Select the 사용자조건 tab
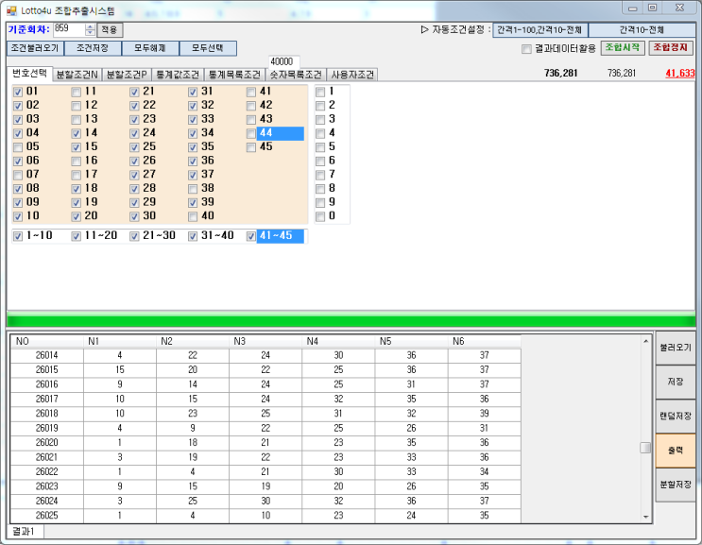Image resolution: width=702 pixels, height=545 pixels. (x=352, y=75)
